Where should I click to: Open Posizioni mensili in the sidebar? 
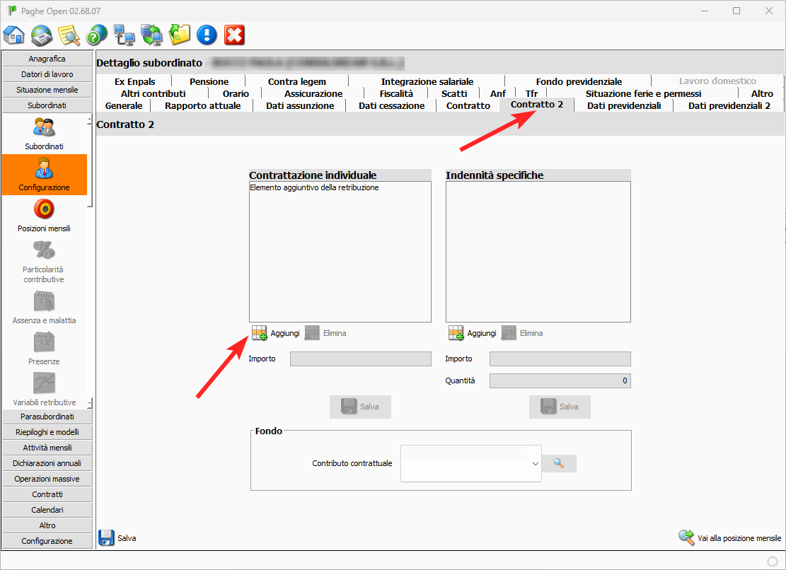(44, 216)
